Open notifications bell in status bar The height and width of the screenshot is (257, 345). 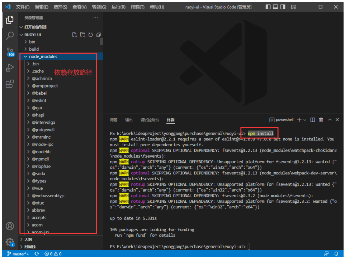[336, 254]
